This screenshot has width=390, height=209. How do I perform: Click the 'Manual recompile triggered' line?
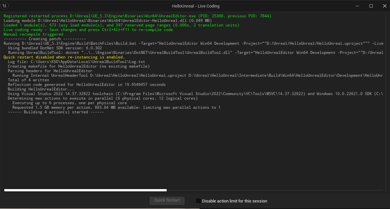tap(33, 34)
